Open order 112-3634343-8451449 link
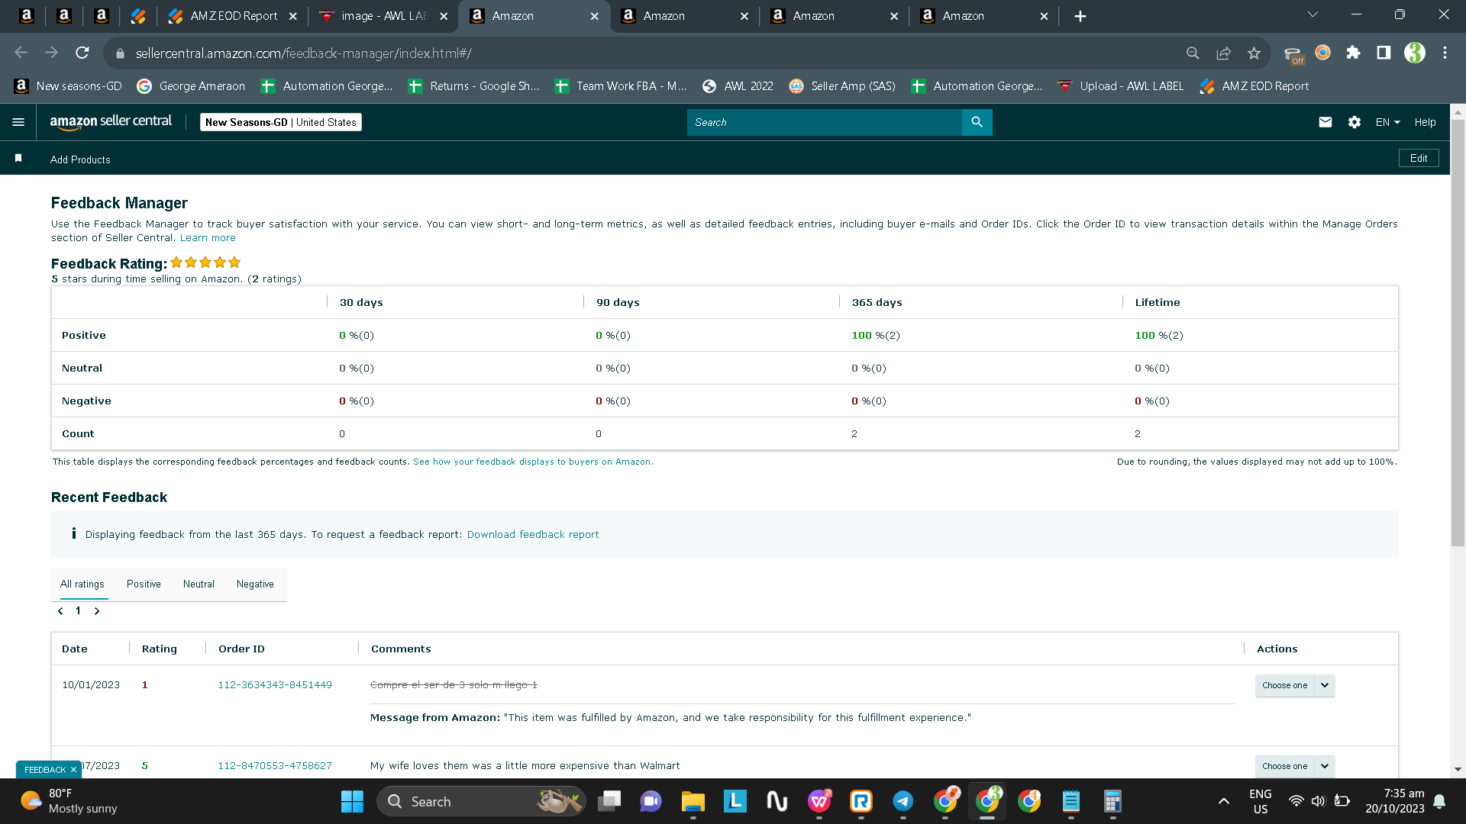 point(275,685)
